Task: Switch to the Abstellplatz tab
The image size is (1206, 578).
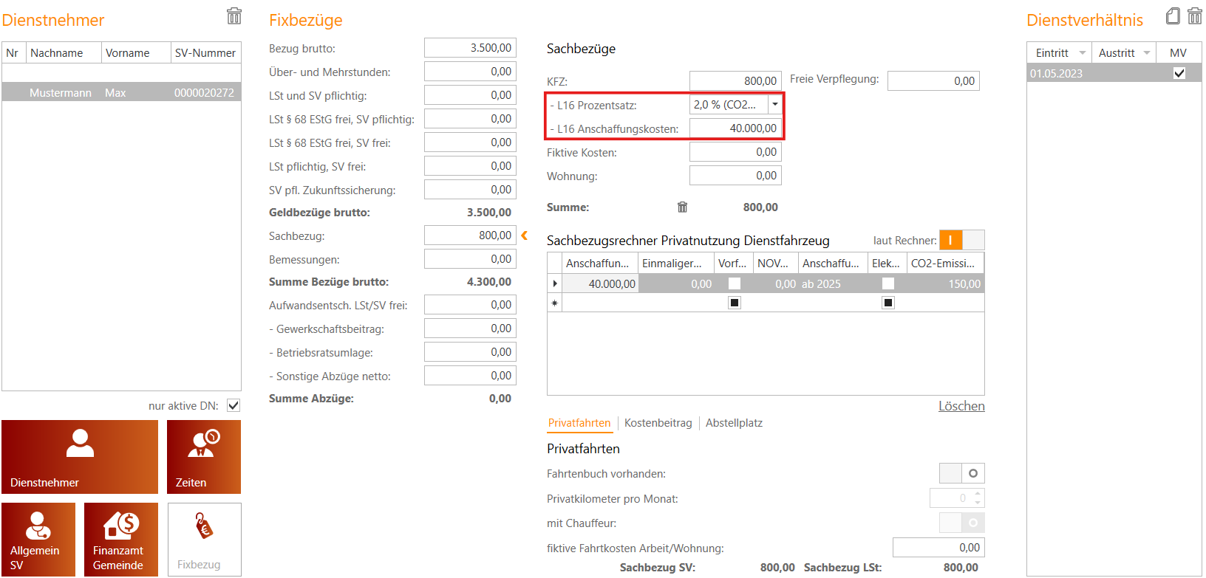Action: [734, 423]
